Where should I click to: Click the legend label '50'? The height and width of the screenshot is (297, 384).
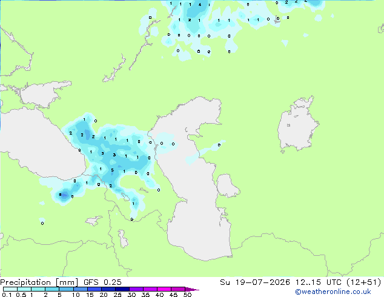187,295
